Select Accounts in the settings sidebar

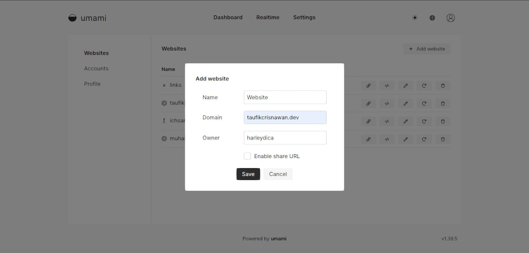tap(96, 68)
